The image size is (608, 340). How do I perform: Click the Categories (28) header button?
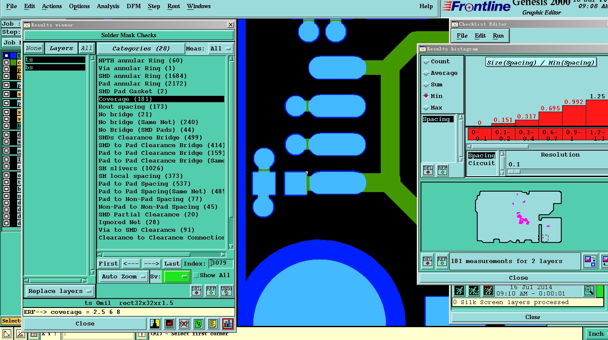coord(141,48)
